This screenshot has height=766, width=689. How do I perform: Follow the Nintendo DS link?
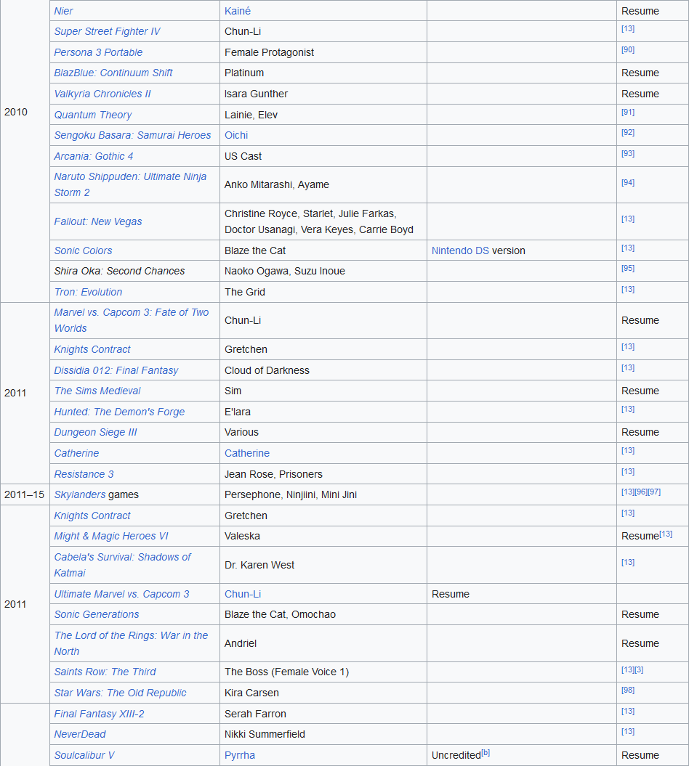coord(460,250)
